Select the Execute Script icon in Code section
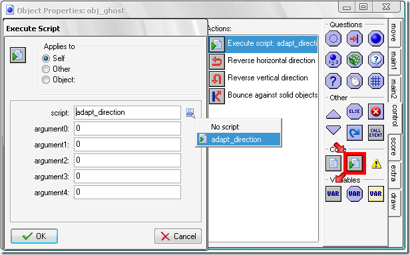410x255 pixels. 355,163
